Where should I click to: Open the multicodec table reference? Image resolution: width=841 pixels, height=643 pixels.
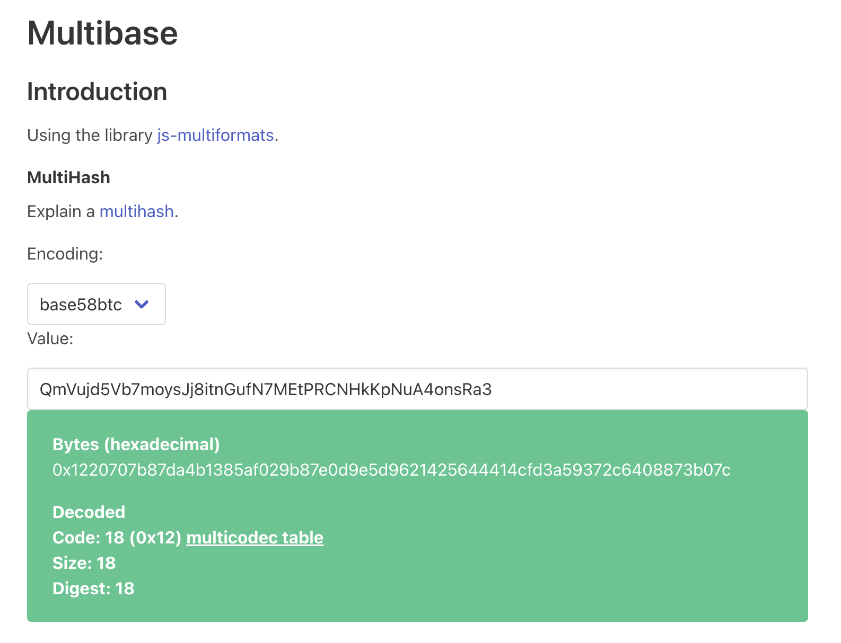pyautogui.click(x=255, y=537)
